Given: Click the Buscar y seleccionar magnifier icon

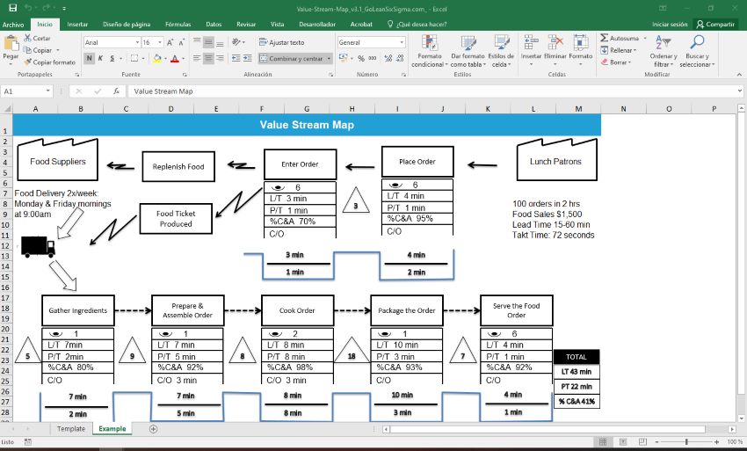Looking at the screenshot, I should [697, 42].
